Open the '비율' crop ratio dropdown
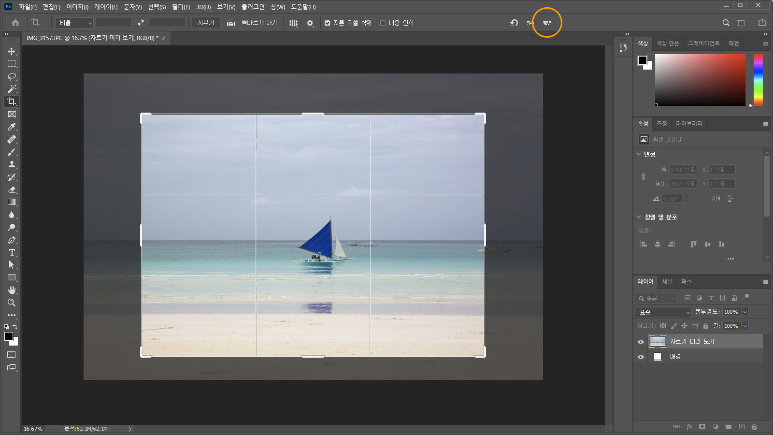The height and width of the screenshot is (435, 773). tap(74, 23)
